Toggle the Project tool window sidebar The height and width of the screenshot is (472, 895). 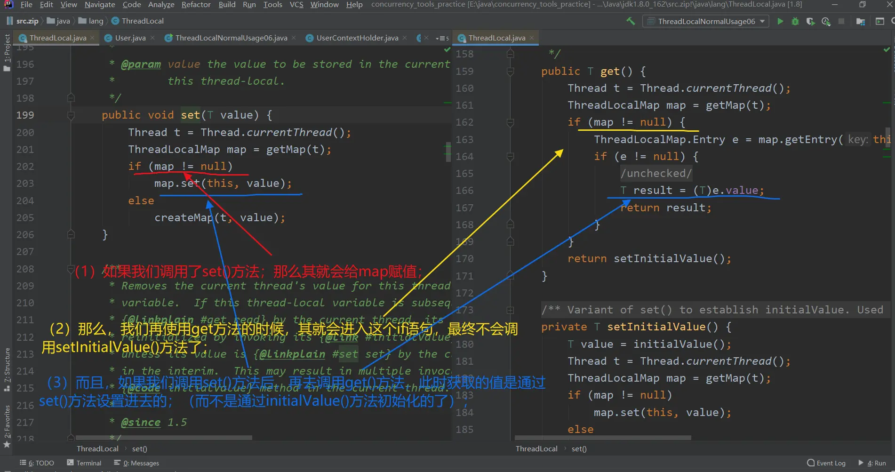tap(7, 52)
